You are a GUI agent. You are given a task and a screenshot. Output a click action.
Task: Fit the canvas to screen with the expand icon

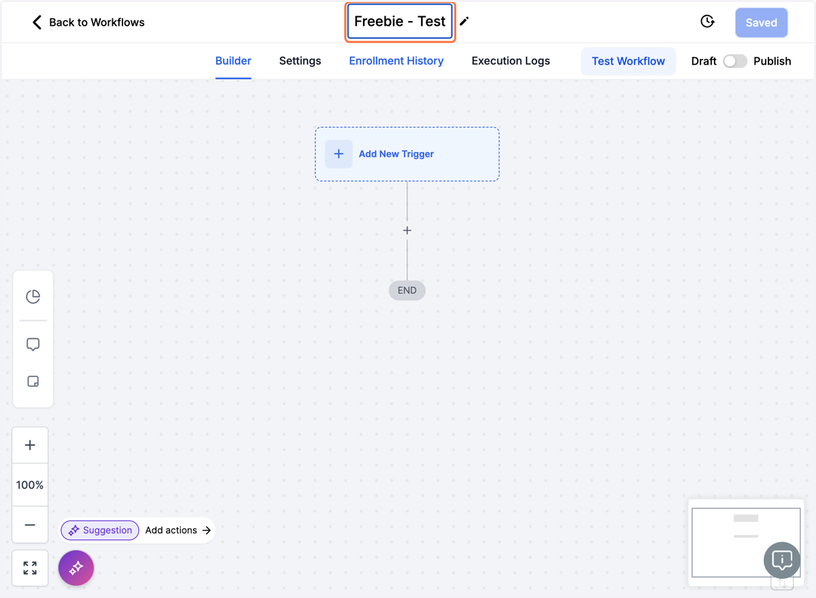pos(30,568)
